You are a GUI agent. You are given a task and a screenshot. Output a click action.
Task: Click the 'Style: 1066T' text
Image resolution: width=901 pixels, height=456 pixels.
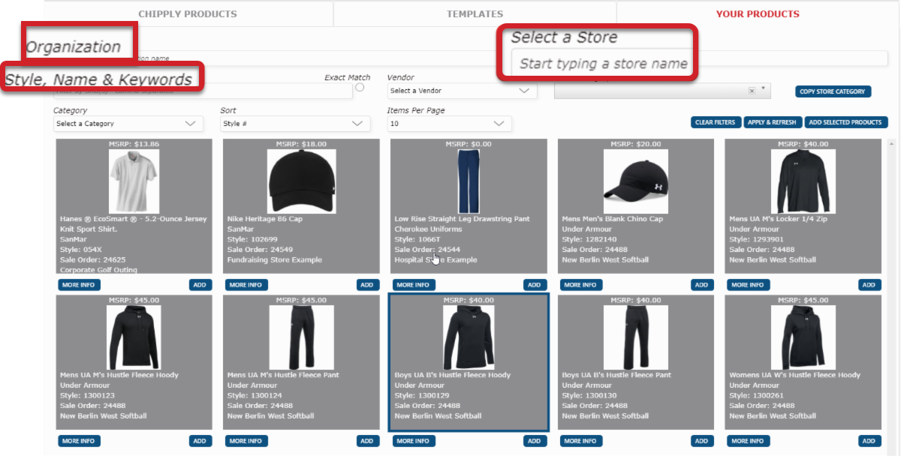[417, 239]
